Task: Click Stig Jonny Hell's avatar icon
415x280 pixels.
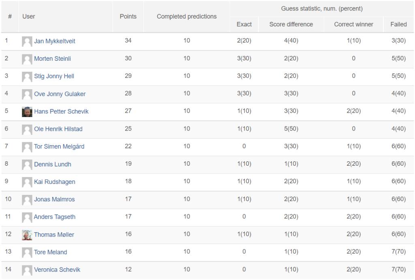Action: tap(27, 76)
